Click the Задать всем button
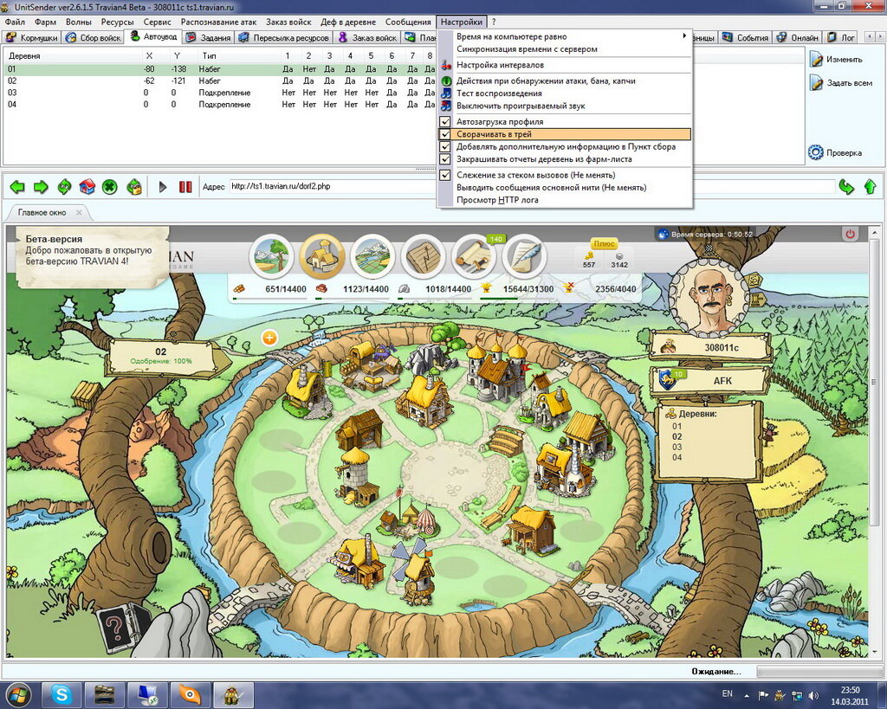This screenshot has height=709, width=887. [841, 83]
